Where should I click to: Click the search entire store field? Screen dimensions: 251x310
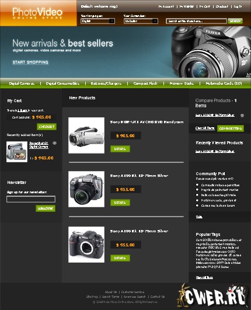tap(196, 21)
